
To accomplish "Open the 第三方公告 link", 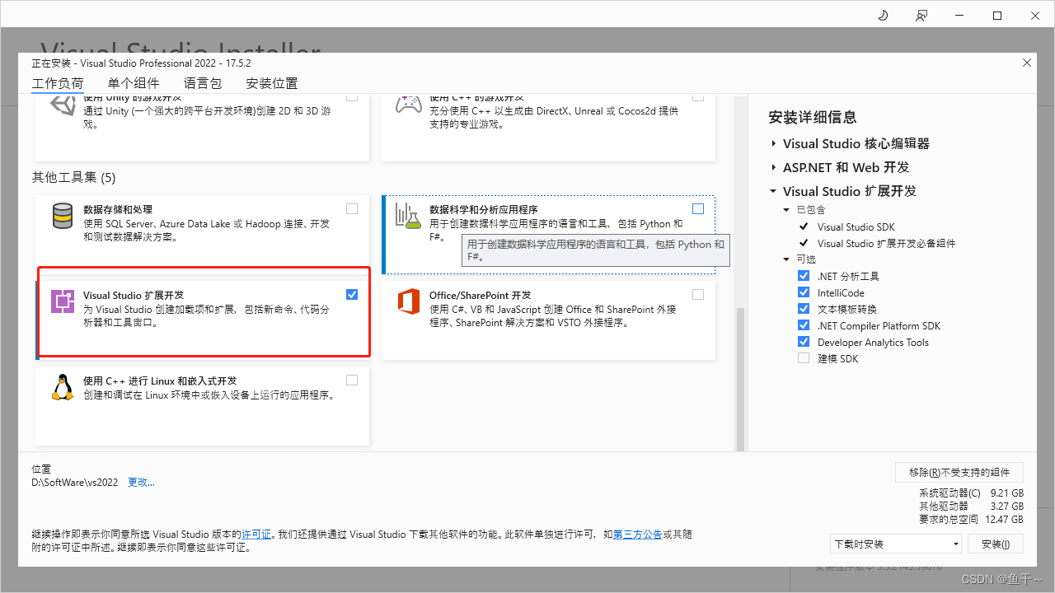I will (x=637, y=535).
